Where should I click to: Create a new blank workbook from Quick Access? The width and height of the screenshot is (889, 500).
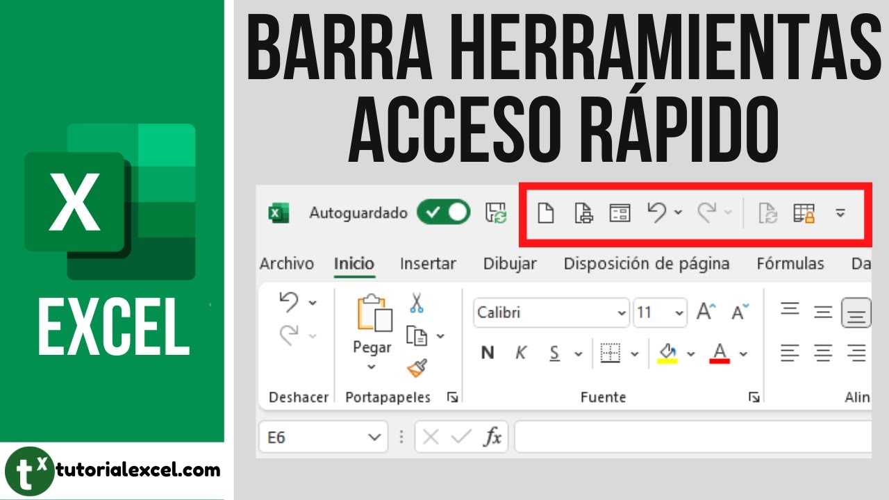click(x=546, y=213)
